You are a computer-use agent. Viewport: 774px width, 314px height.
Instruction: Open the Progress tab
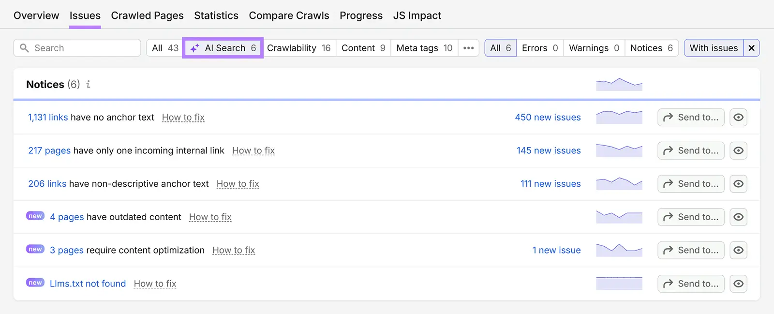tap(361, 15)
